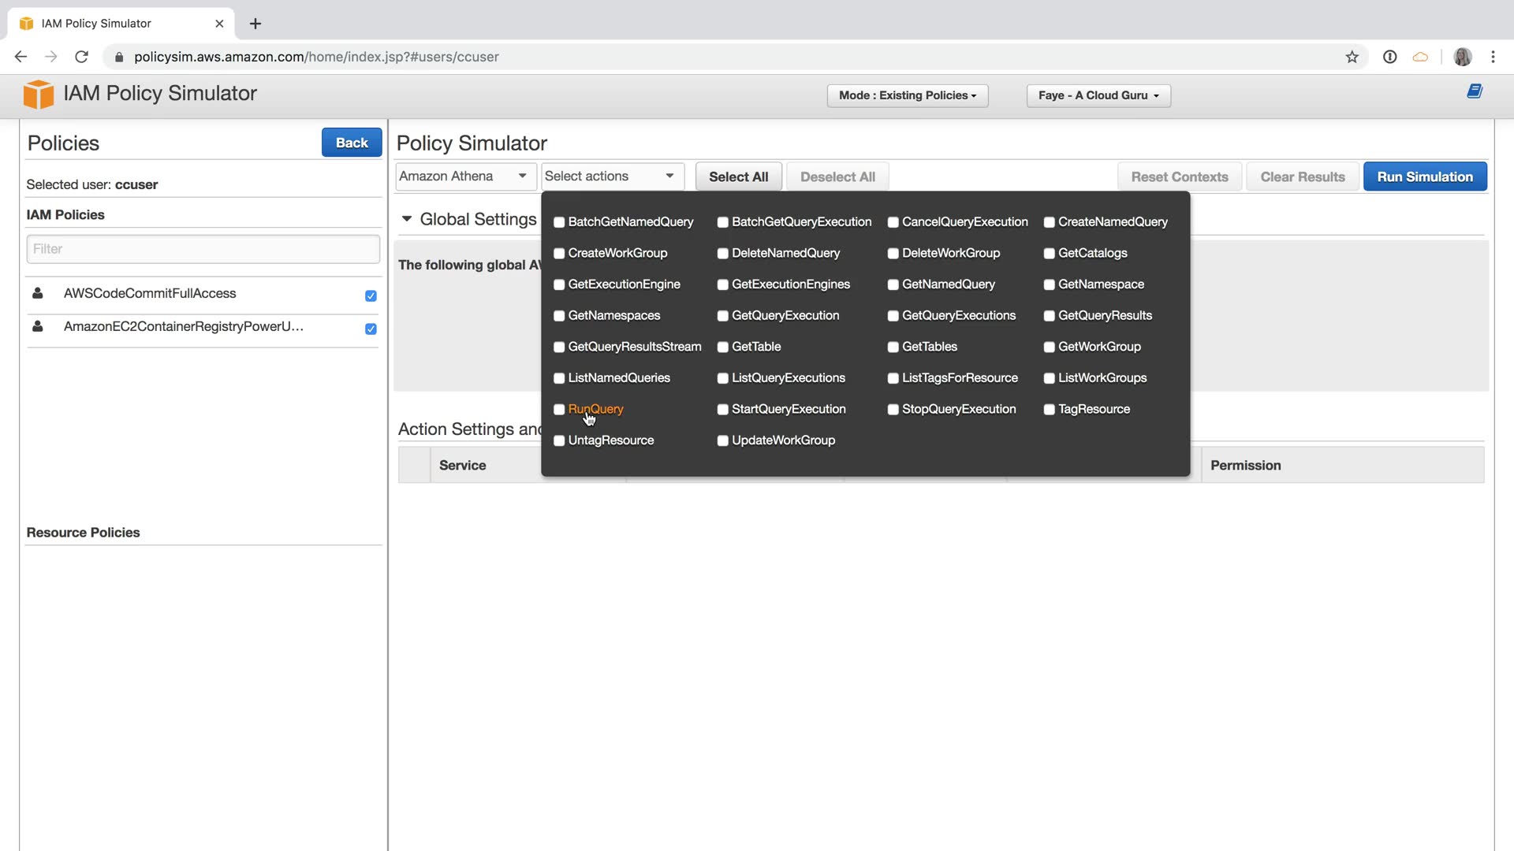Bookmark this page with star icon
The height and width of the screenshot is (851, 1514).
coord(1352,57)
